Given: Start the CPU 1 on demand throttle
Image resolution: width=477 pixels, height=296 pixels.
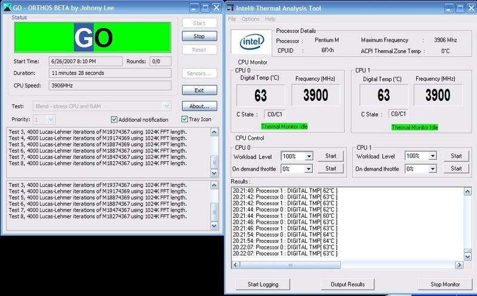Looking at the screenshot, I should [456, 168].
